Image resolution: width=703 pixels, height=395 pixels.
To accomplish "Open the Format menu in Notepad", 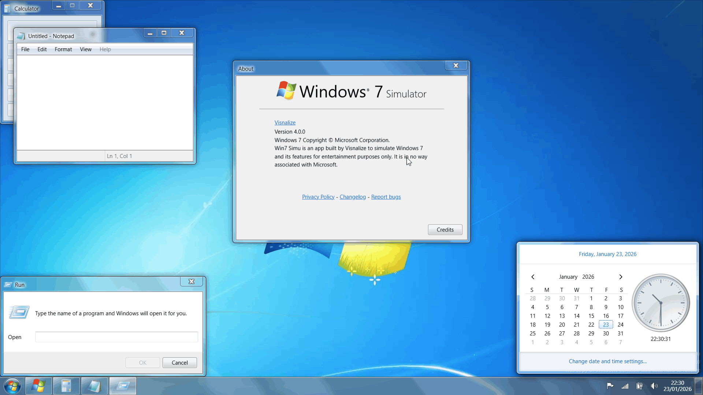I will pyautogui.click(x=63, y=49).
